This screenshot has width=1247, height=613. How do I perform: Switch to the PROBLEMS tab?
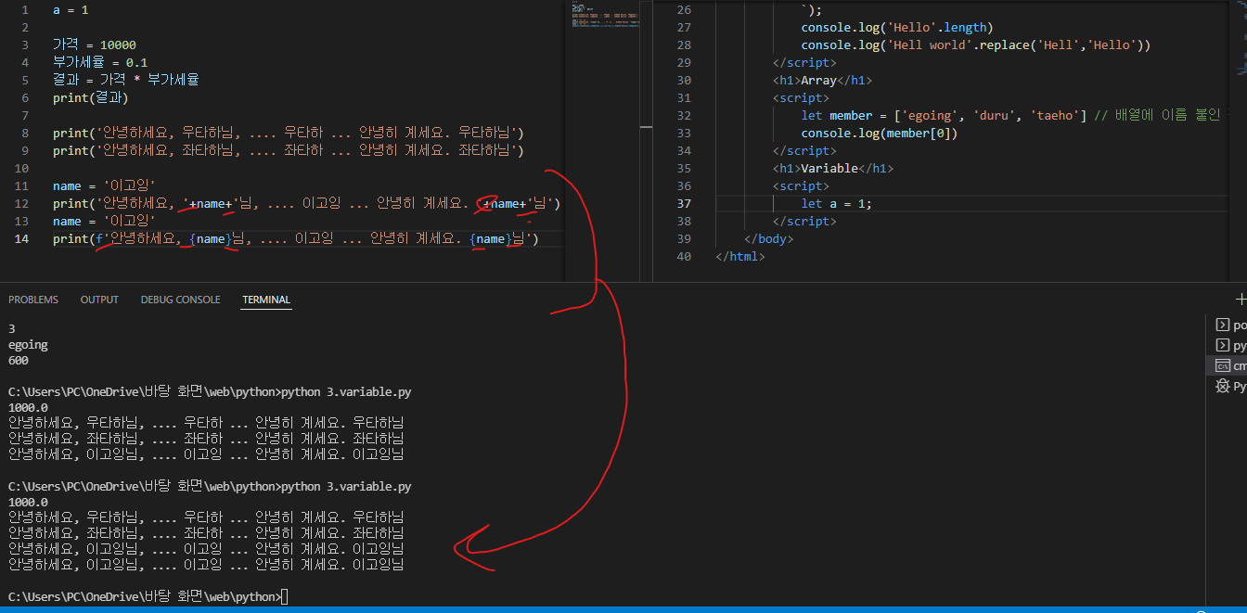(x=33, y=300)
